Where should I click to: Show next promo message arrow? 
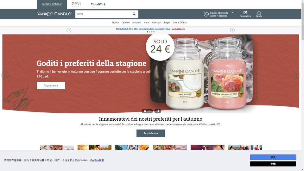pos(232,30)
